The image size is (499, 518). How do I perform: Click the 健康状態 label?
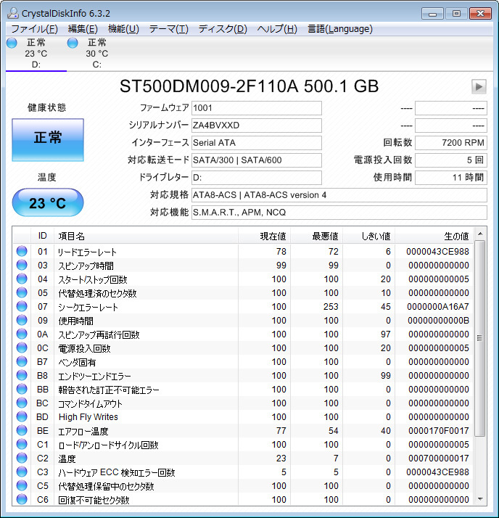46,107
